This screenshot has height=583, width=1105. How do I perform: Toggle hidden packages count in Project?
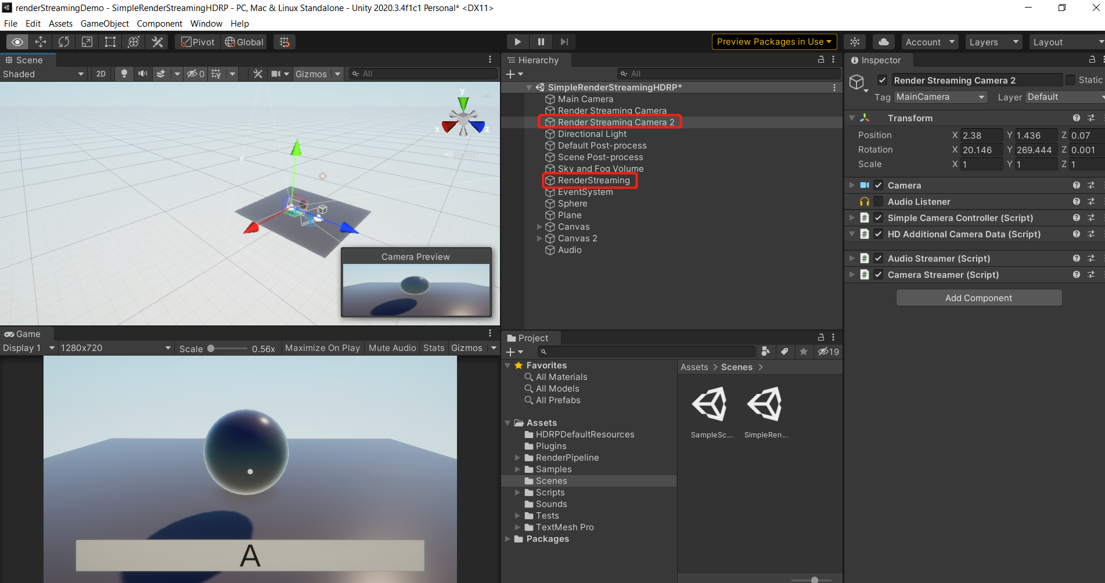pos(829,352)
